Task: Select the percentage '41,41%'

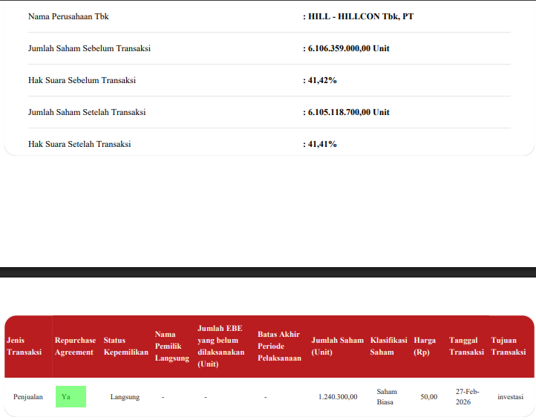Action: click(x=322, y=144)
